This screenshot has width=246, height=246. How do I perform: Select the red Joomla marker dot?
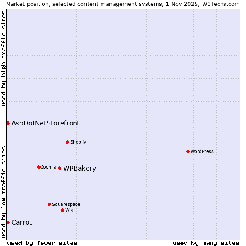(39, 167)
